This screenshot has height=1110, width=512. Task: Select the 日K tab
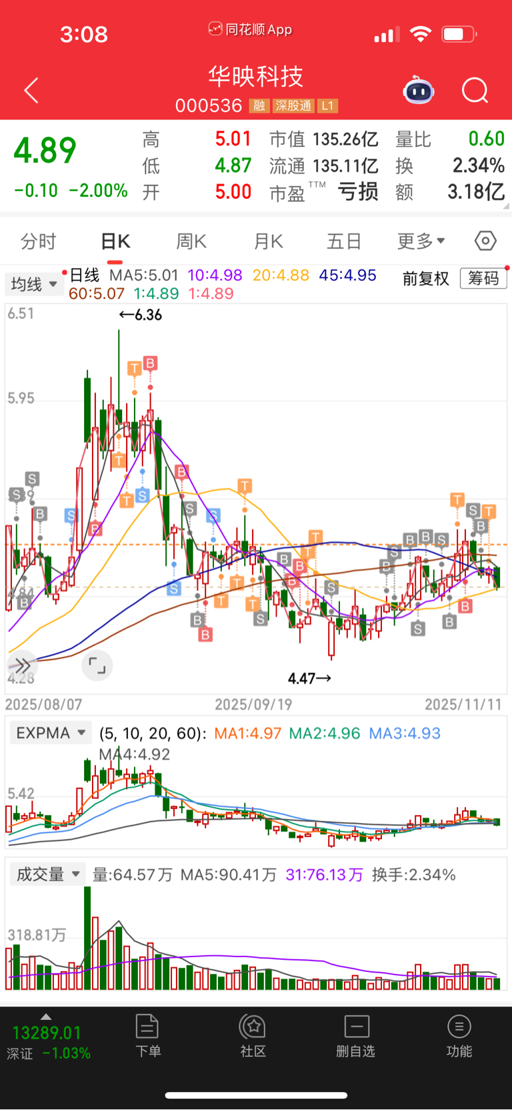(115, 241)
